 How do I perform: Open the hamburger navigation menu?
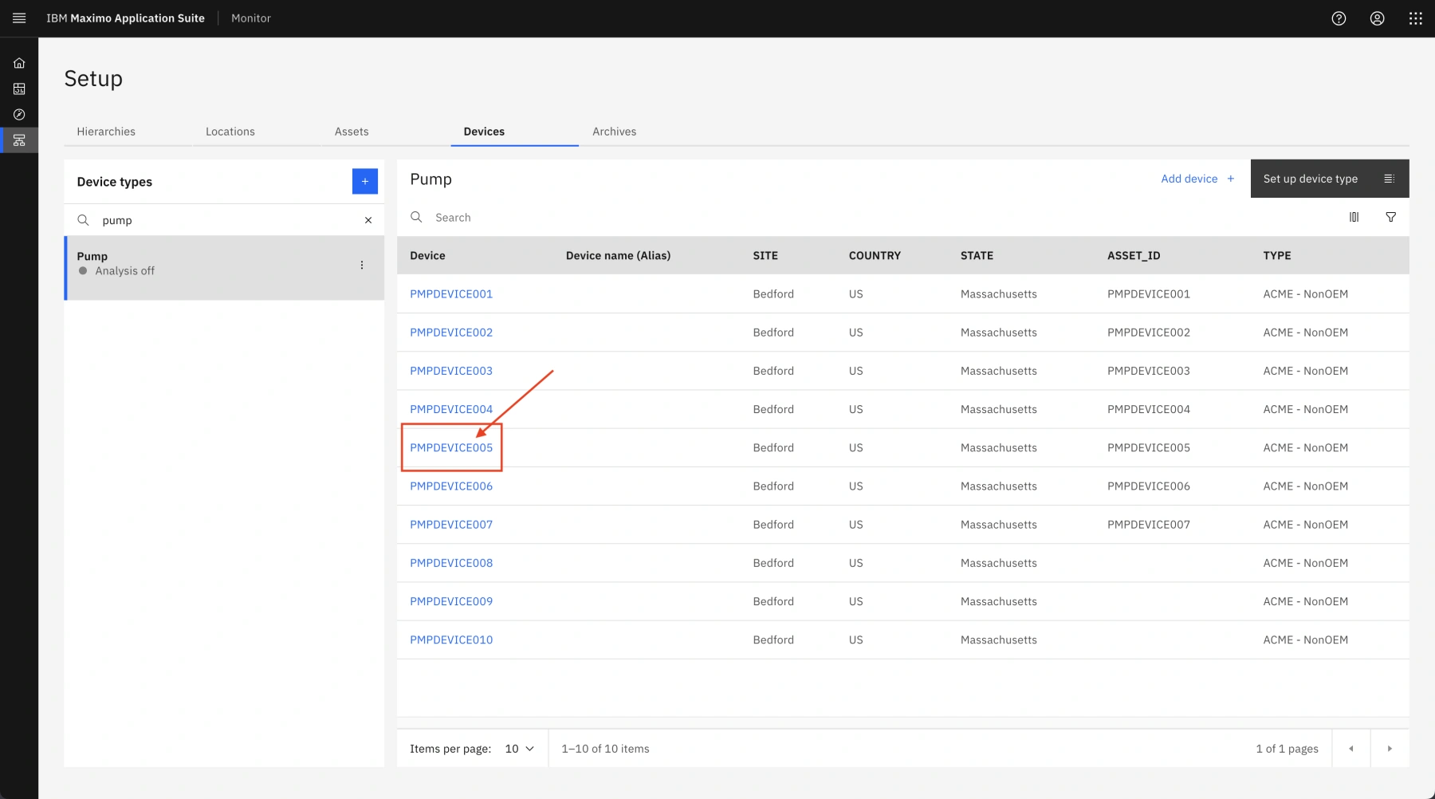tap(19, 18)
